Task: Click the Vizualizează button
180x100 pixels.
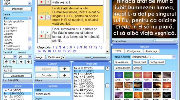Action: coord(17,76)
